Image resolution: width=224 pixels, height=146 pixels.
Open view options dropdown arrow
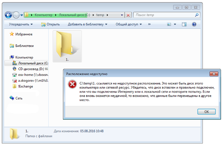coord(175,24)
